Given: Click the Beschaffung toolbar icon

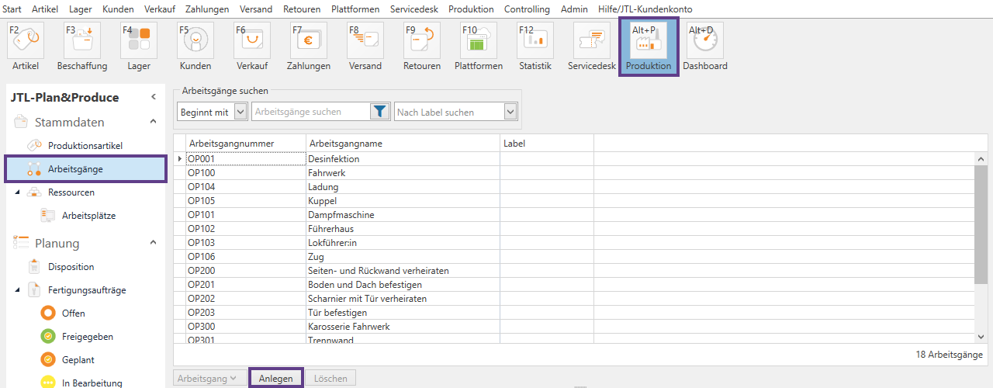Looking at the screenshot, I should pyautogui.click(x=82, y=41).
